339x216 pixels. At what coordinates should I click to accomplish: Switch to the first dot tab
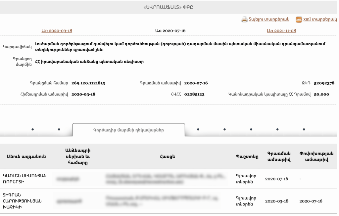pos(33,129)
